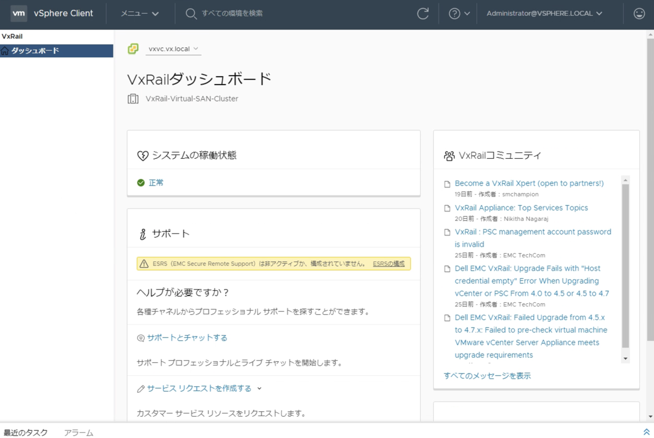The height and width of the screenshot is (438, 654).
Task: Click the サービス リクエストを作成する link
Action: (199, 389)
